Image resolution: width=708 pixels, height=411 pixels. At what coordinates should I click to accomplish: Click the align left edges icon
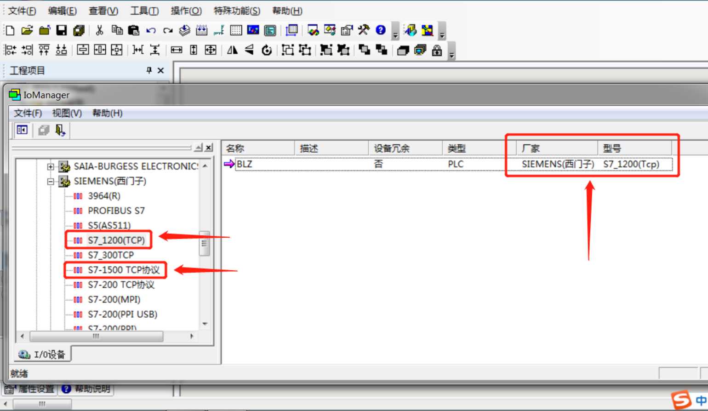tap(11, 50)
